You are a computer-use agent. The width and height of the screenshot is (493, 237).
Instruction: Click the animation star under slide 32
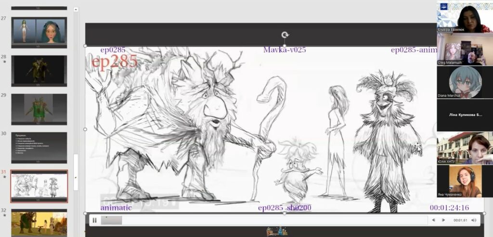pyautogui.click(x=4, y=215)
